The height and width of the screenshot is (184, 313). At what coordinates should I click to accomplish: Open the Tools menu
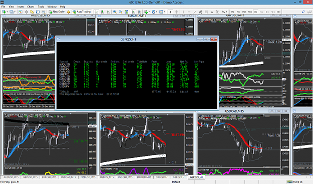pyautogui.click(x=41, y=6)
